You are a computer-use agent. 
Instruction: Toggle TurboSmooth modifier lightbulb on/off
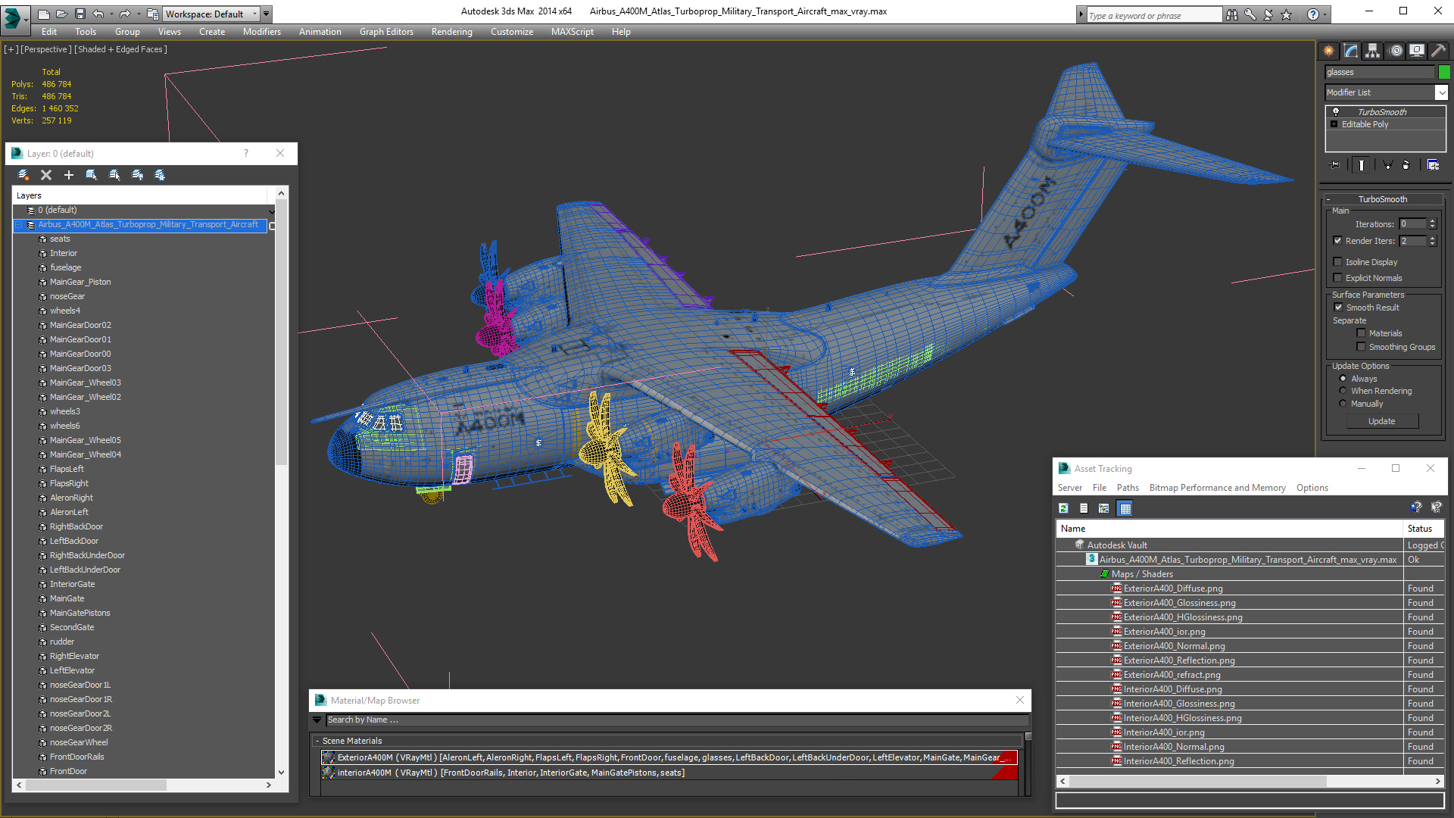tap(1336, 111)
